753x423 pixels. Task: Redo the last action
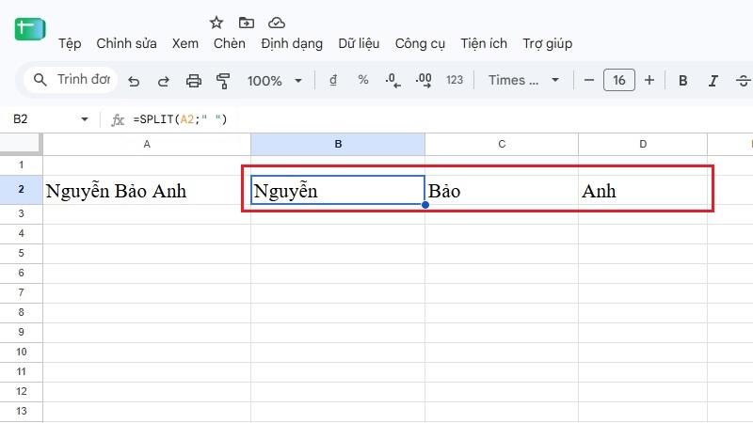pyautogui.click(x=163, y=81)
